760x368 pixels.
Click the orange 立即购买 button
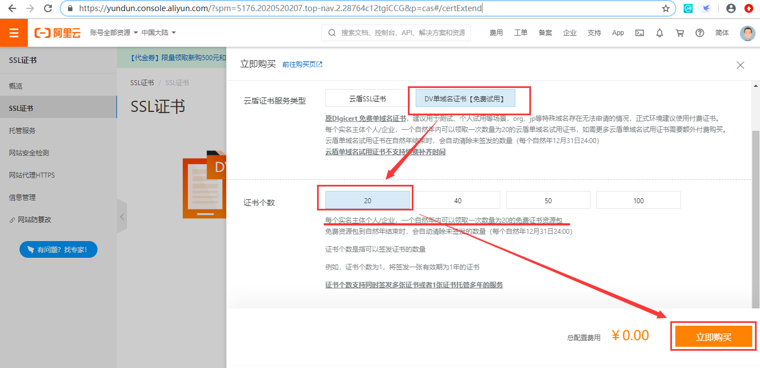[713, 336]
